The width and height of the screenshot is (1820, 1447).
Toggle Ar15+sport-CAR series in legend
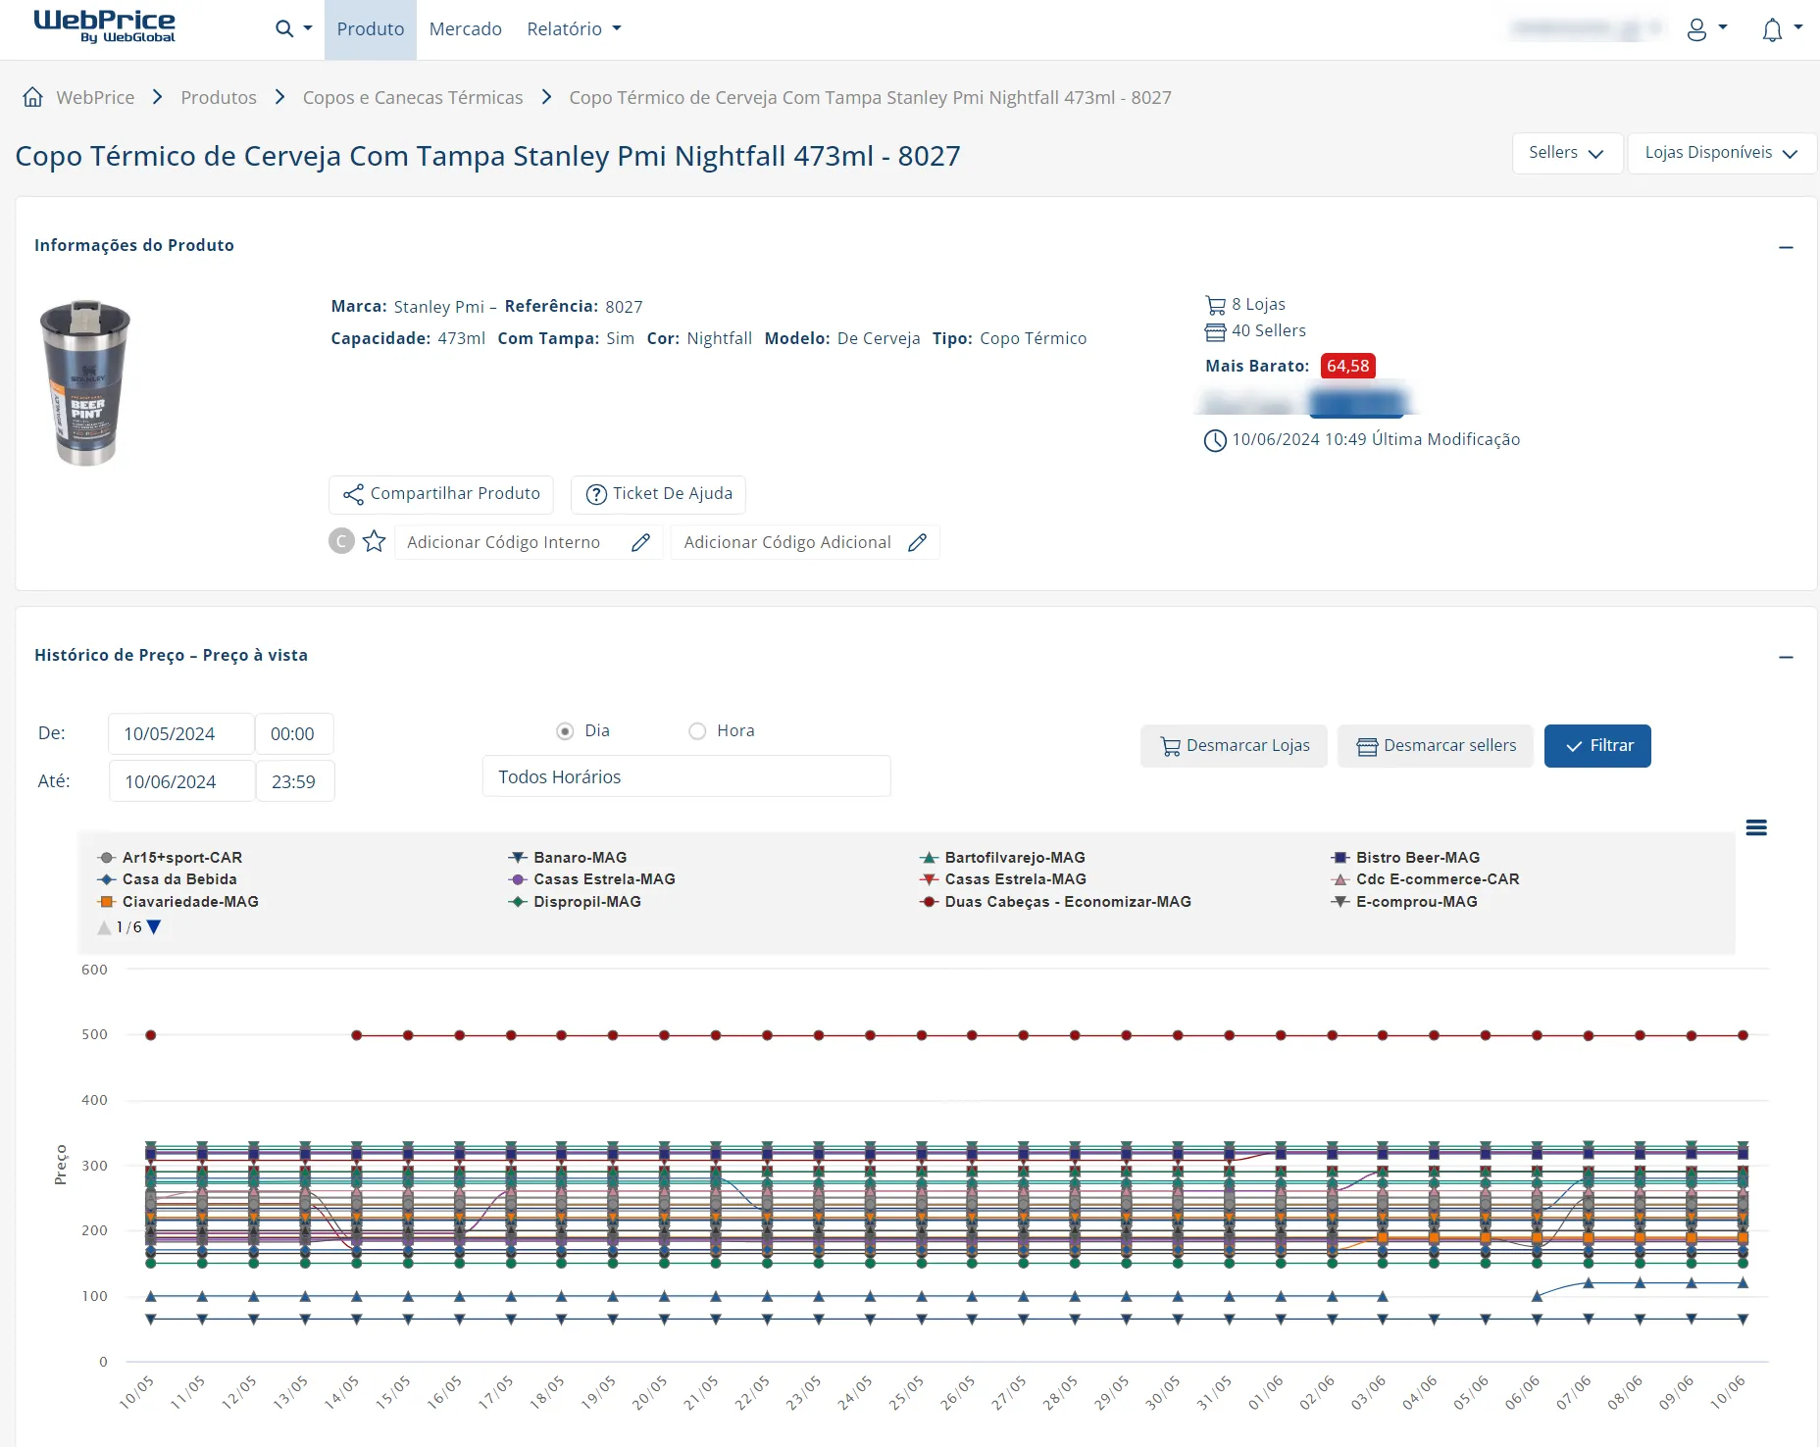(x=170, y=858)
